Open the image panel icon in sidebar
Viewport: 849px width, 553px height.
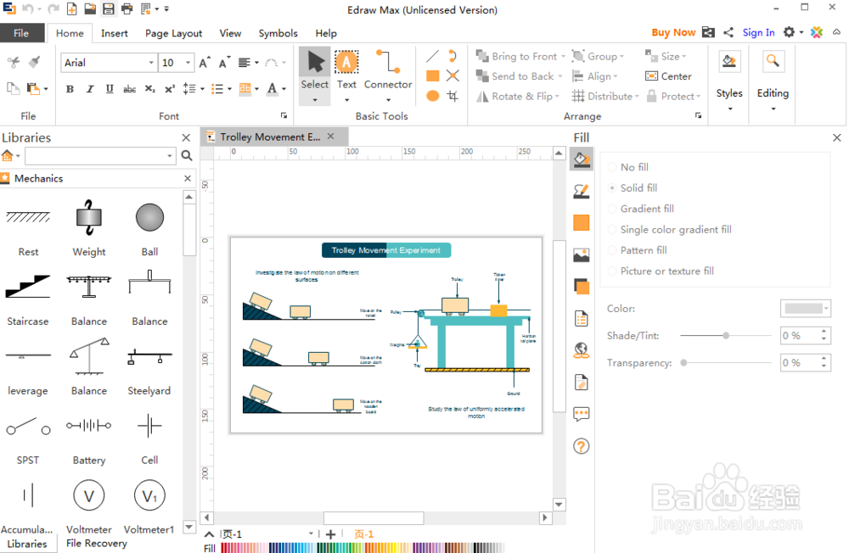581,254
